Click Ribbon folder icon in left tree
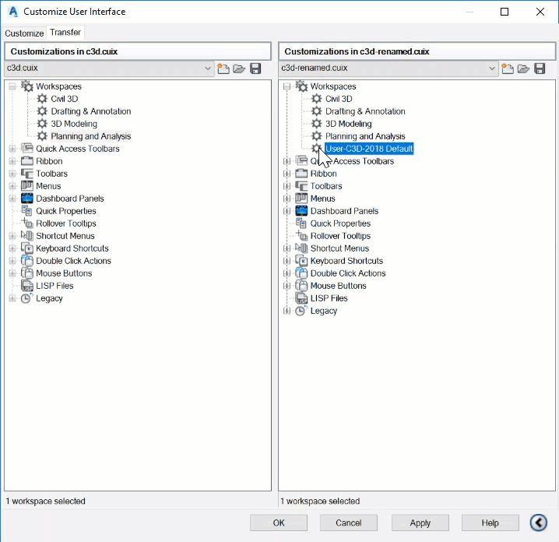 27,161
